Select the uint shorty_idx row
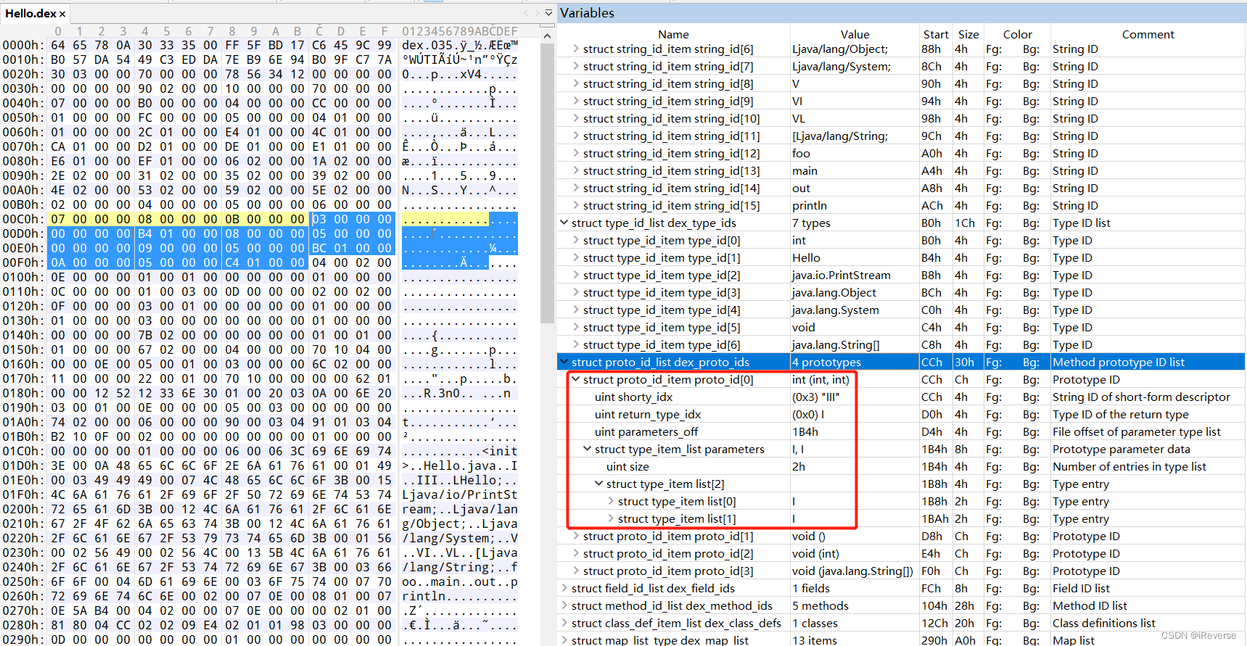Image resolution: width=1247 pixels, height=646 pixels. (902, 397)
